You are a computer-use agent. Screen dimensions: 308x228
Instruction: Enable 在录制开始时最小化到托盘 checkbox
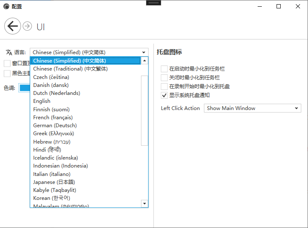(x=164, y=86)
